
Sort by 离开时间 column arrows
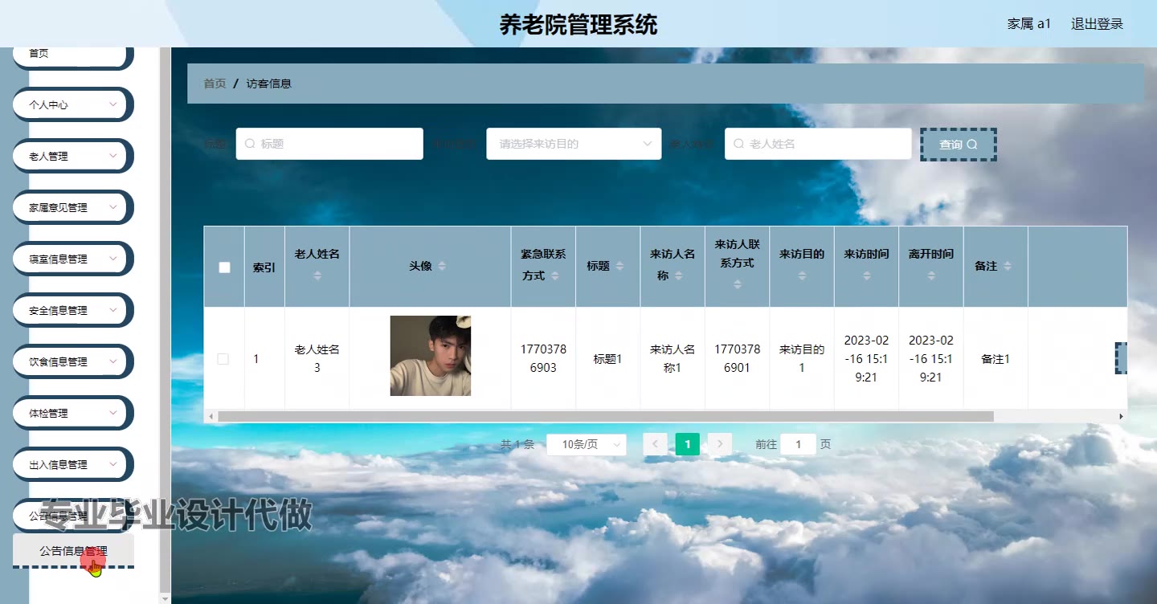[930, 275]
